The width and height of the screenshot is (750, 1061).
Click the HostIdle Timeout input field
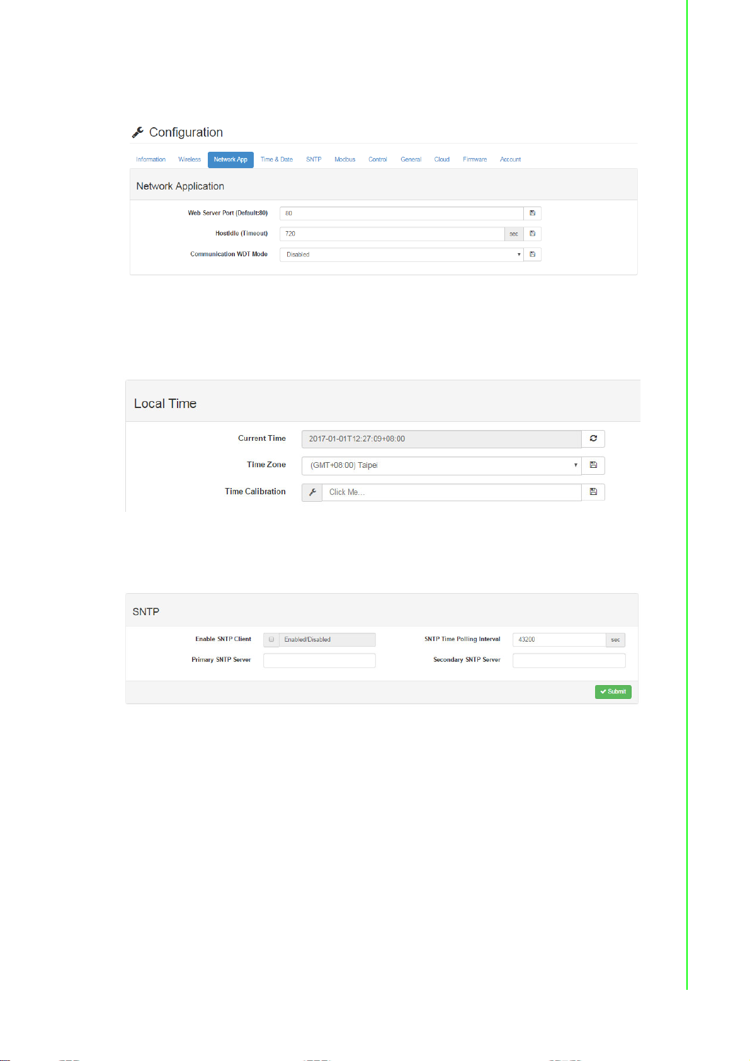pyautogui.click(x=392, y=234)
